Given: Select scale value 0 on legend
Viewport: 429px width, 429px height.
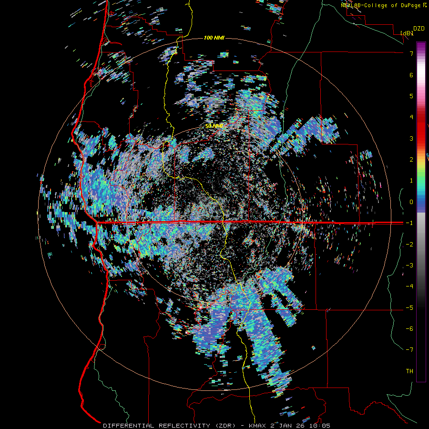Looking at the screenshot, I should [x=411, y=202].
